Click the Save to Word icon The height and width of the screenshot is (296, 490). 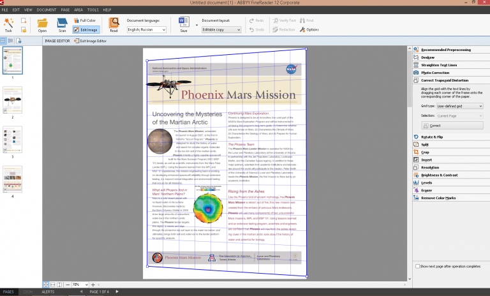184,25
